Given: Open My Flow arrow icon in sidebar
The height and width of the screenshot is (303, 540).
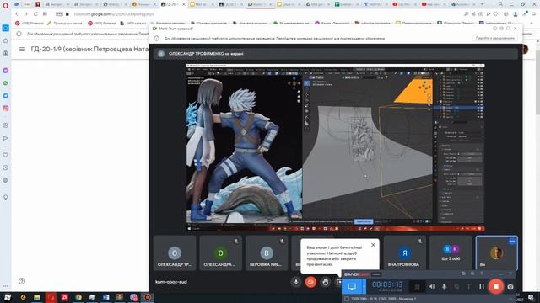Looking at the screenshot, I should click(x=6, y=138).
